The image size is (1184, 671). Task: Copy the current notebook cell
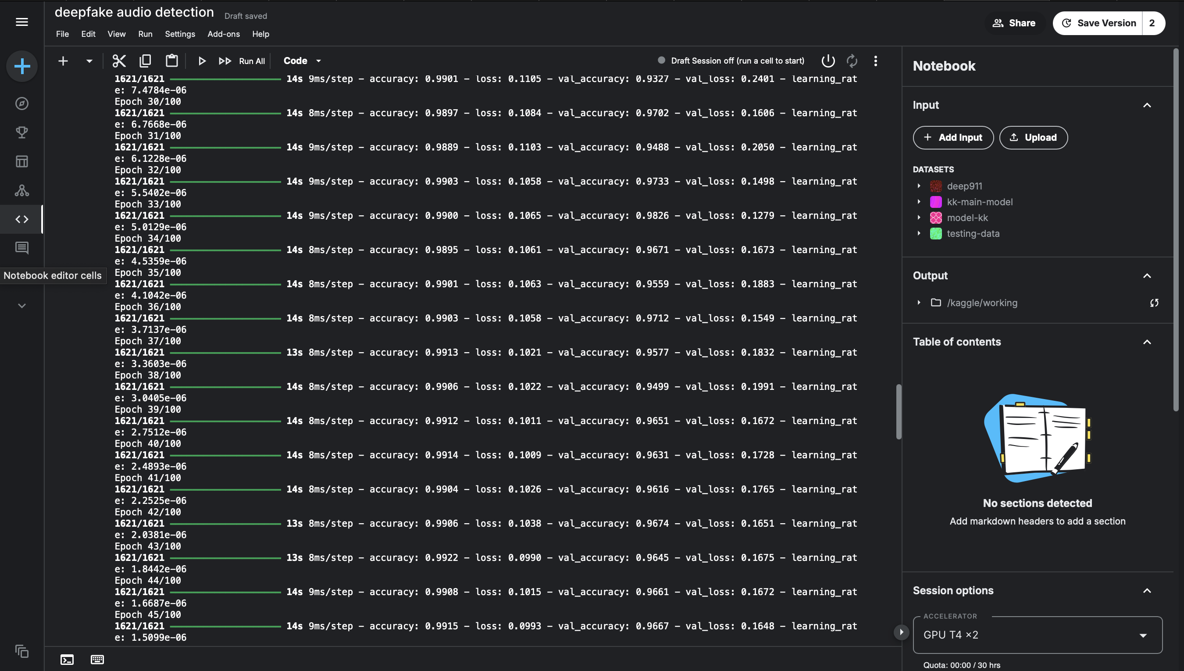[146, 61]
